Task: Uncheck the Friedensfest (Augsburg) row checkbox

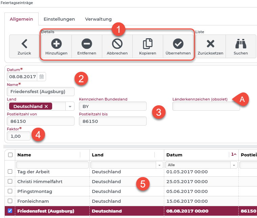Action: [10, 211]
